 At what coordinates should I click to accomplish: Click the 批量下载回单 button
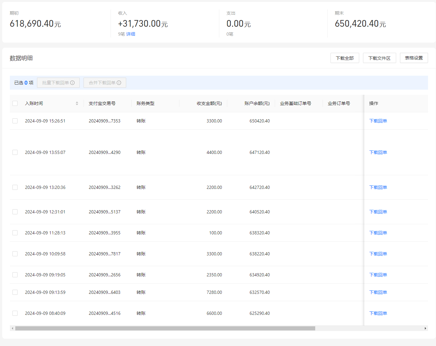58,83
